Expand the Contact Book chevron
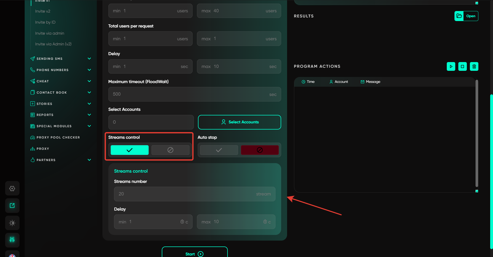Image resolution: width=493 pixels, height=257 pixels. (x=89, y=93)
